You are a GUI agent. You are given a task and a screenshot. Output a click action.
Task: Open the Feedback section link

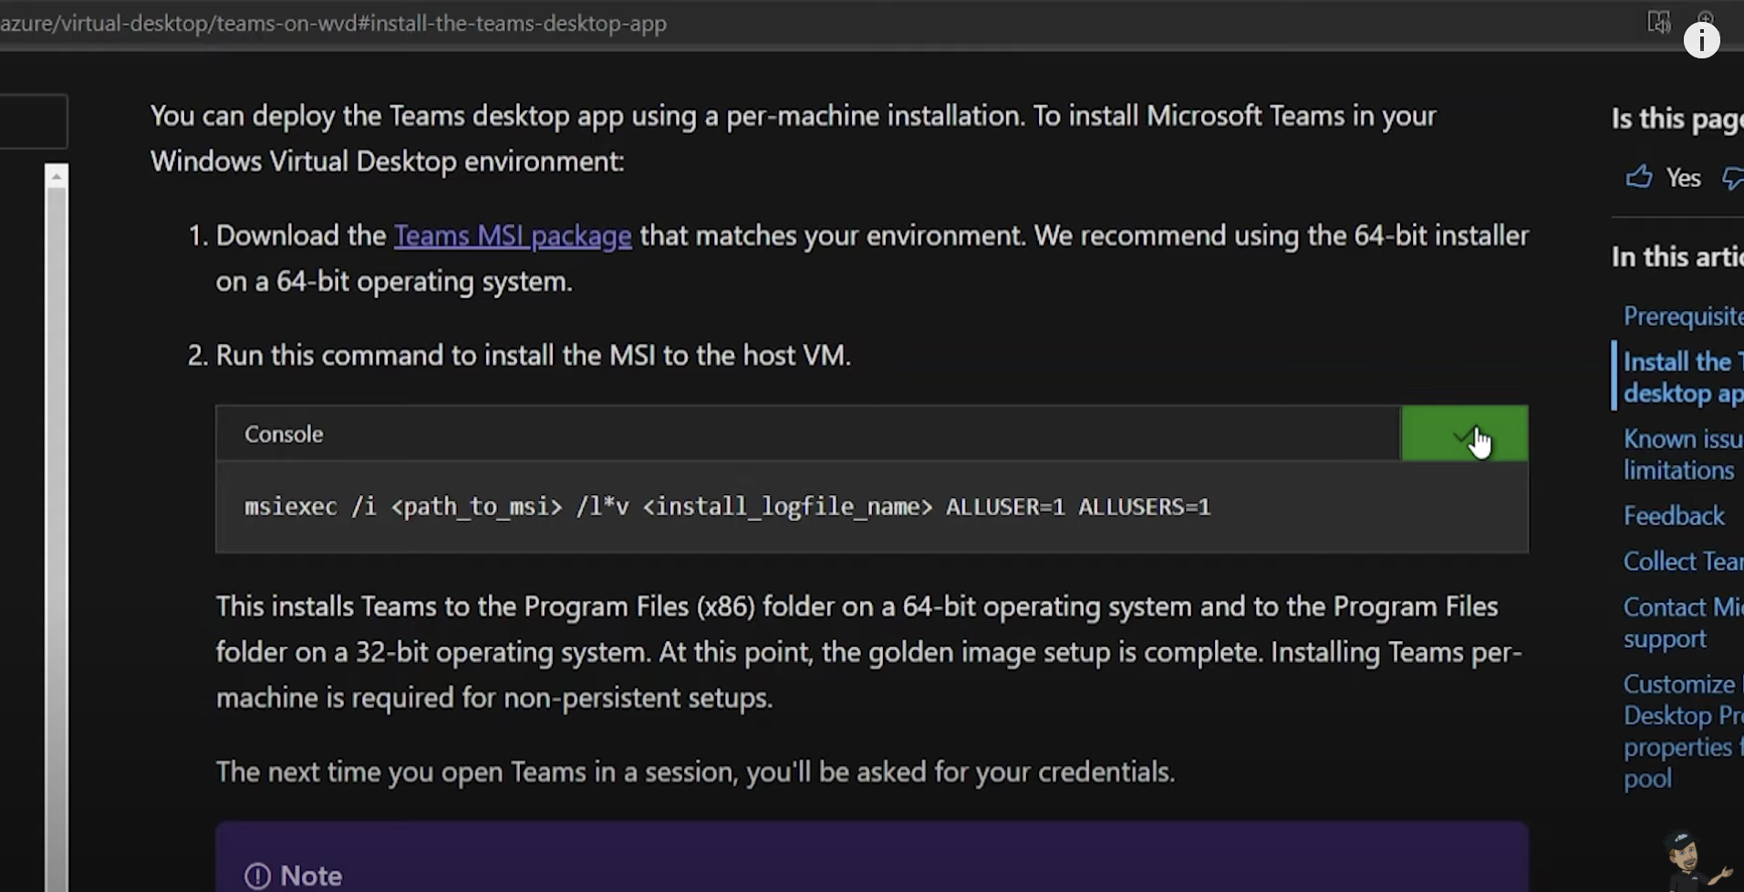1674,516
